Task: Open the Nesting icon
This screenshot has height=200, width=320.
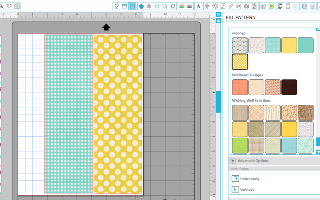Action: 254,6
